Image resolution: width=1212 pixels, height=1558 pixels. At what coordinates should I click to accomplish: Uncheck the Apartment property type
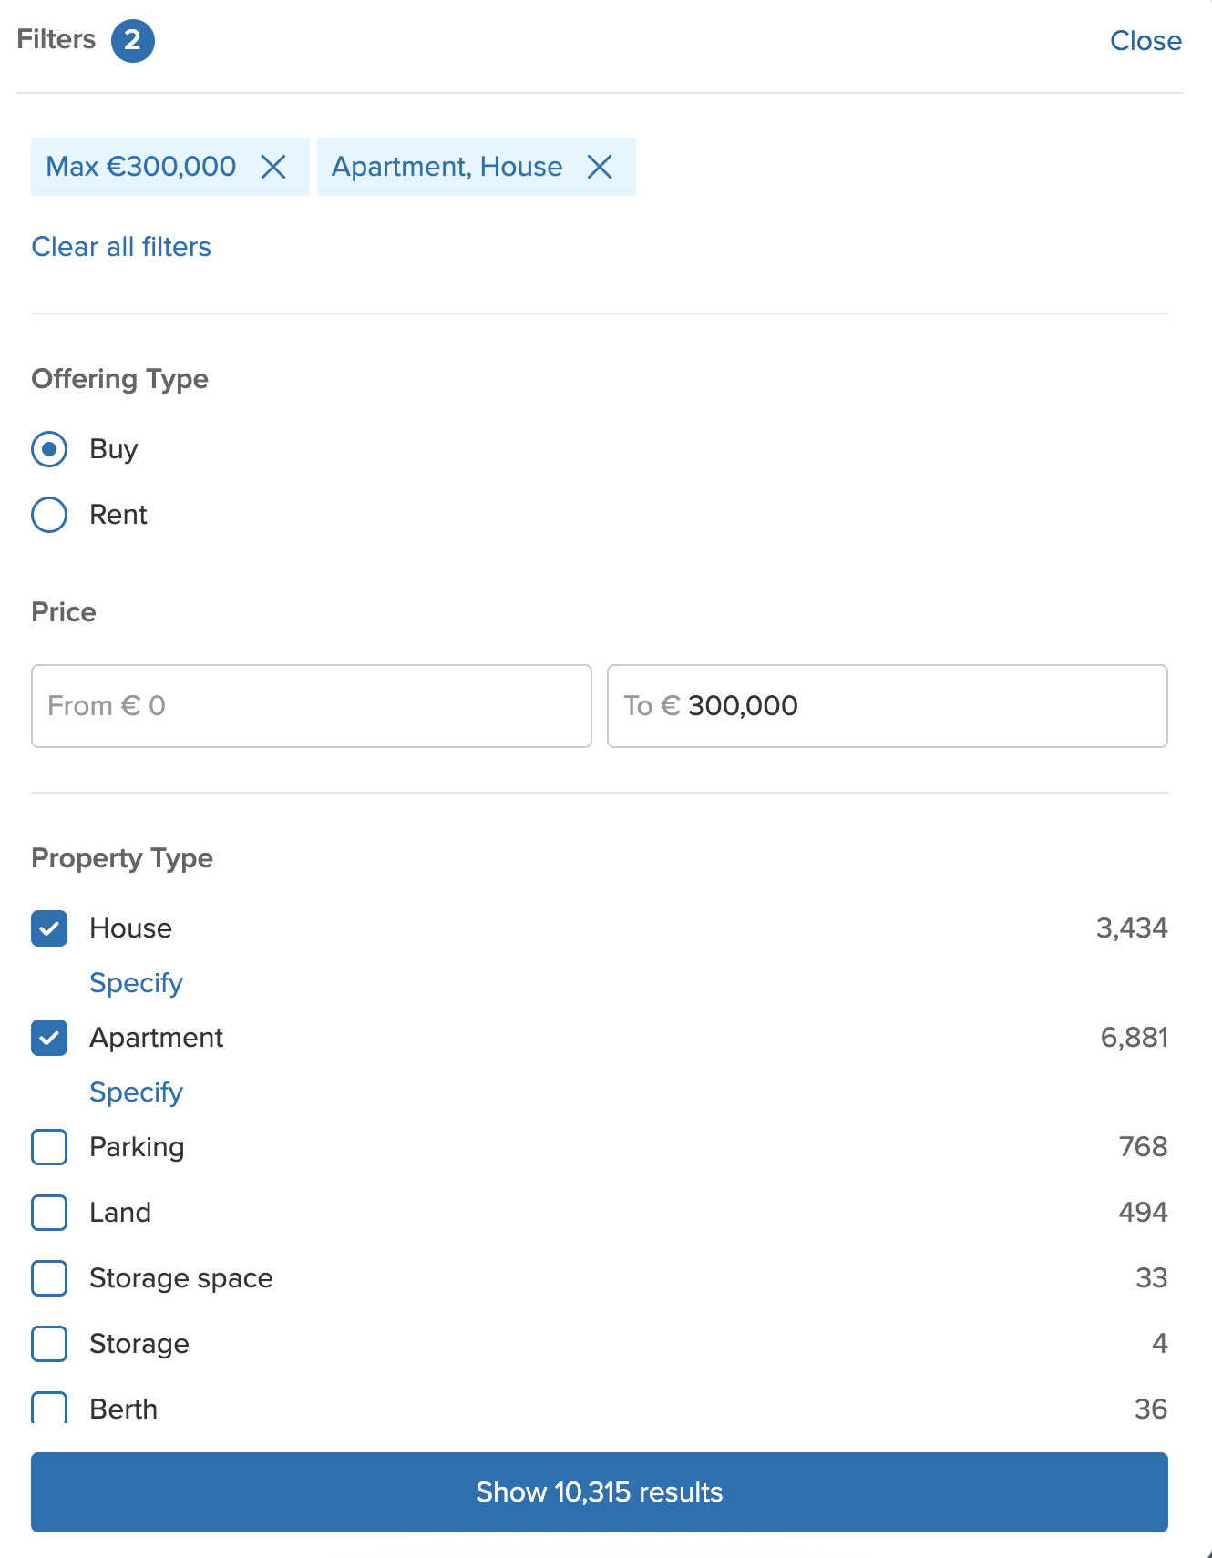49,1038
